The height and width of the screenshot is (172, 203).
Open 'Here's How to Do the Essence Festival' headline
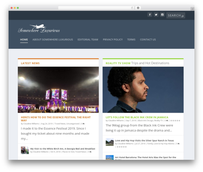pos(56,119)
